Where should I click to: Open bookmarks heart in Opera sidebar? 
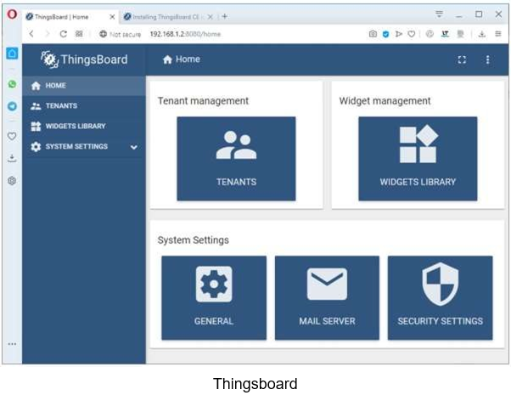pos(12,136)
